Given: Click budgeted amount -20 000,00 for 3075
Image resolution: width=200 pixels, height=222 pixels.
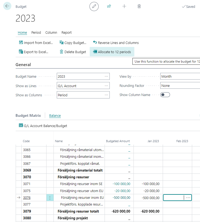Looking at the screenshot, I should point(122,191).
